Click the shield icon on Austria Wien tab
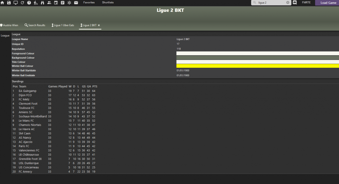Viewport: 339px width, 184px height. pos(1,25)
